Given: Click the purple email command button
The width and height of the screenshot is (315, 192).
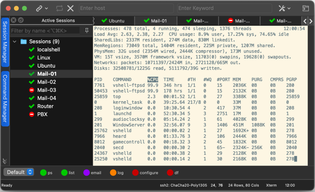Looking at the screenshot, I should [x=87, y=173].
